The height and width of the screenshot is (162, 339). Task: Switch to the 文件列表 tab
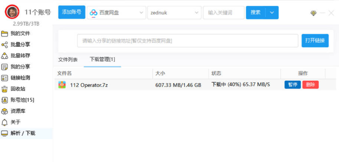pyautogui.click(x=68, y=60)
